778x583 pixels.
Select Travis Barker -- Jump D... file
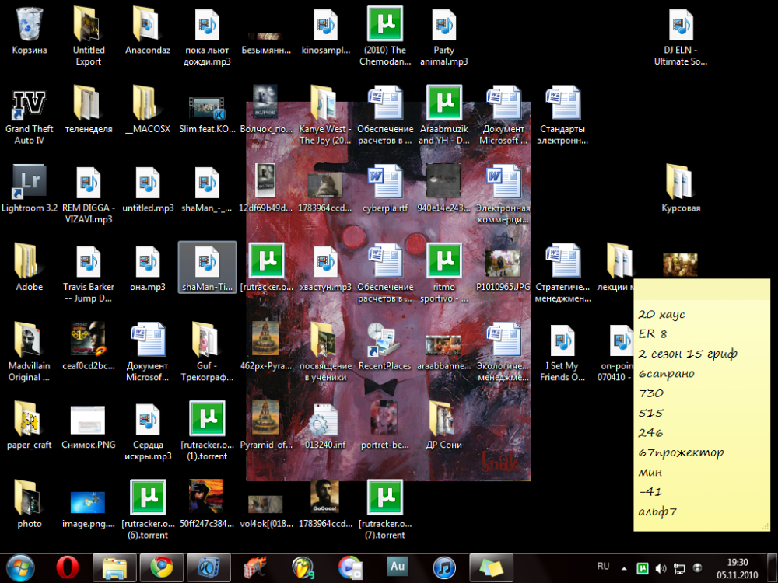coord(89,273)
